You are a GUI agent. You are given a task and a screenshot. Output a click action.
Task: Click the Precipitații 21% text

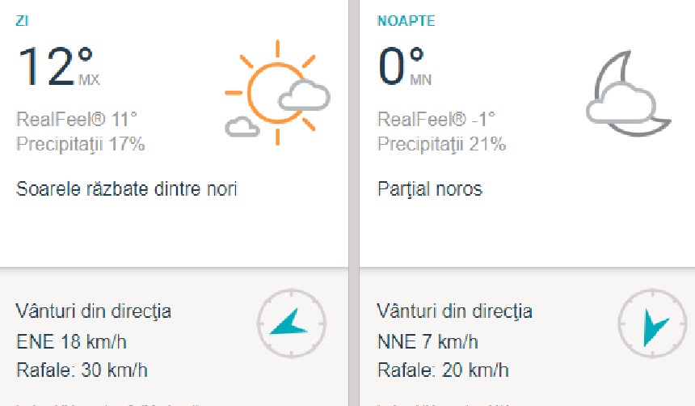coord(442,145)
